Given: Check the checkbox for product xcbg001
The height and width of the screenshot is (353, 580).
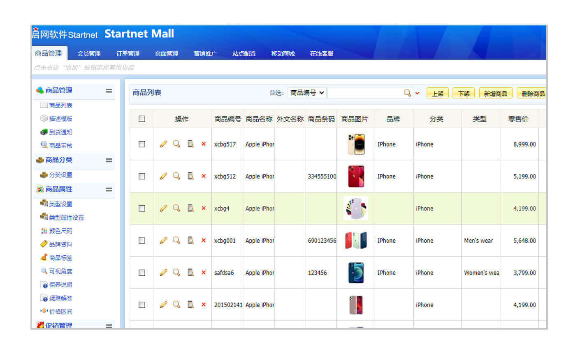Looking at the screenshot, I should 142,241.
